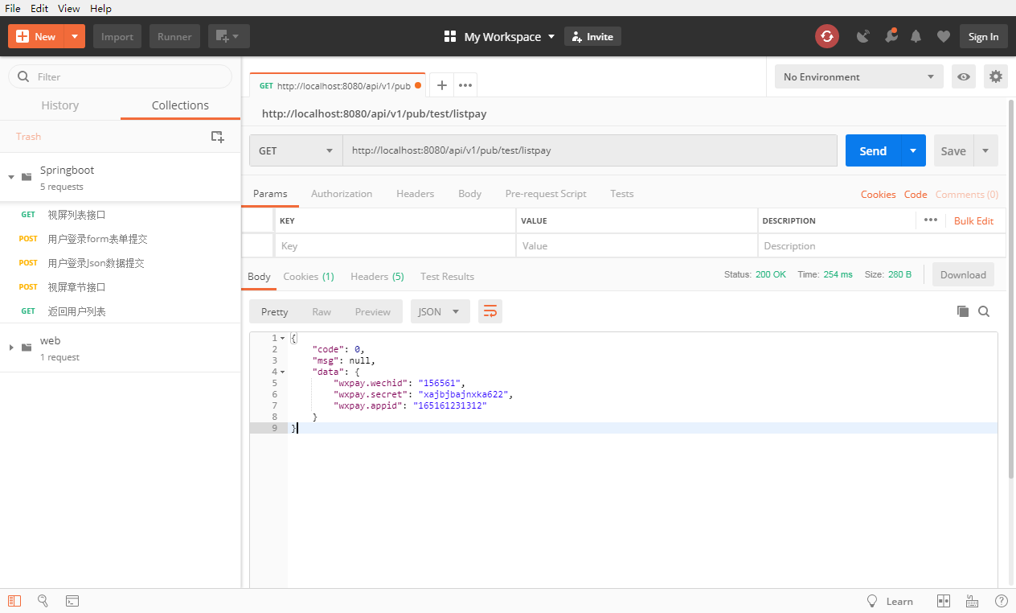Open the help question mark icon
The width and height of the screenshot is (1016, 613).
click(x=1001, y=601)
